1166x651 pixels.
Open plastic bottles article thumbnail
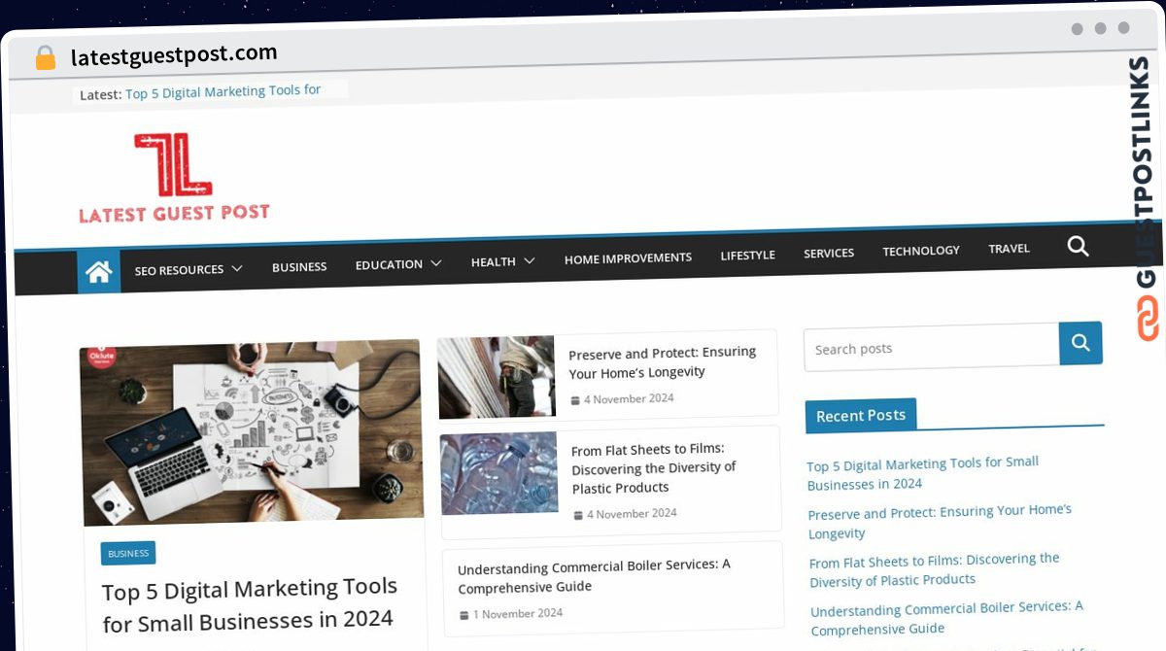tap(499, 473)
